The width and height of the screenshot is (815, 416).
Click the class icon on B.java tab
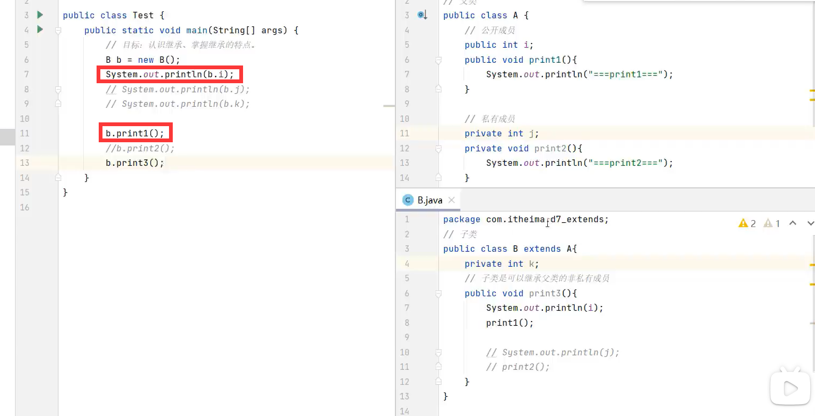pos(408,200)
